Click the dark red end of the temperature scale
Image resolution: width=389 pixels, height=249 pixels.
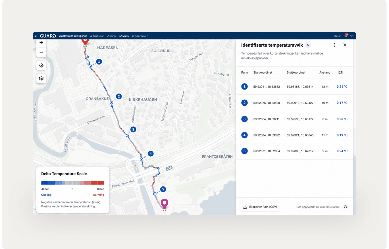101,183
